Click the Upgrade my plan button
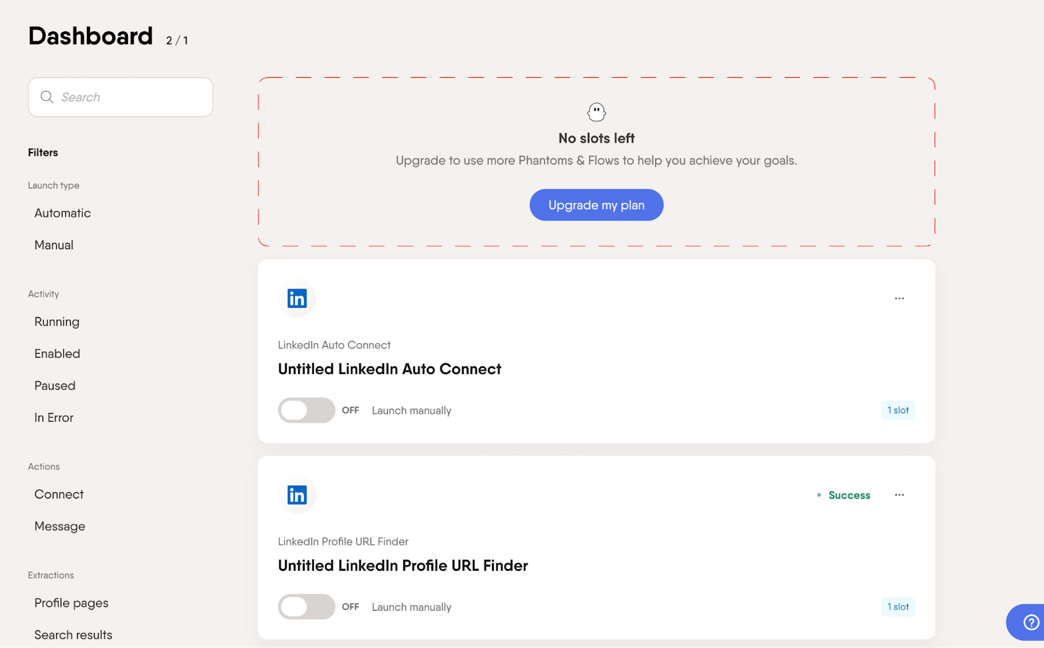The image size is (1044, 648). coord(596,205)
